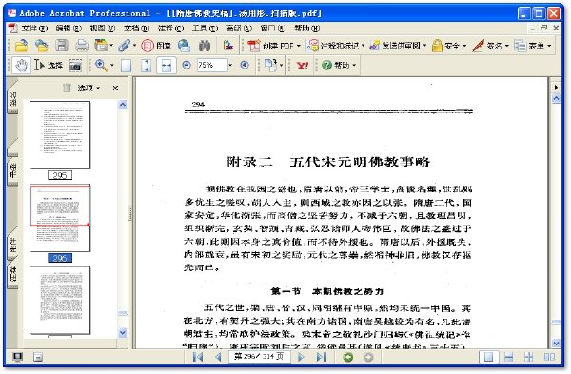
Task: Click the document scroll down arrow
Action: [x=556, y=343]
